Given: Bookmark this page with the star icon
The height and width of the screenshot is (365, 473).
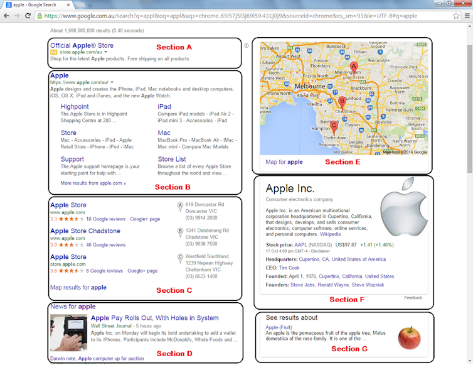Looking at the screenshot, I should click(x=456, y=16).
